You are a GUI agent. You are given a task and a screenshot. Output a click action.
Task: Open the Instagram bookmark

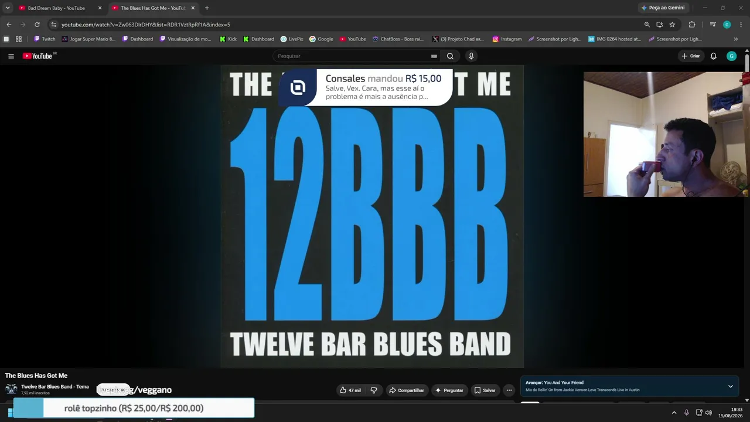(507, 39)
